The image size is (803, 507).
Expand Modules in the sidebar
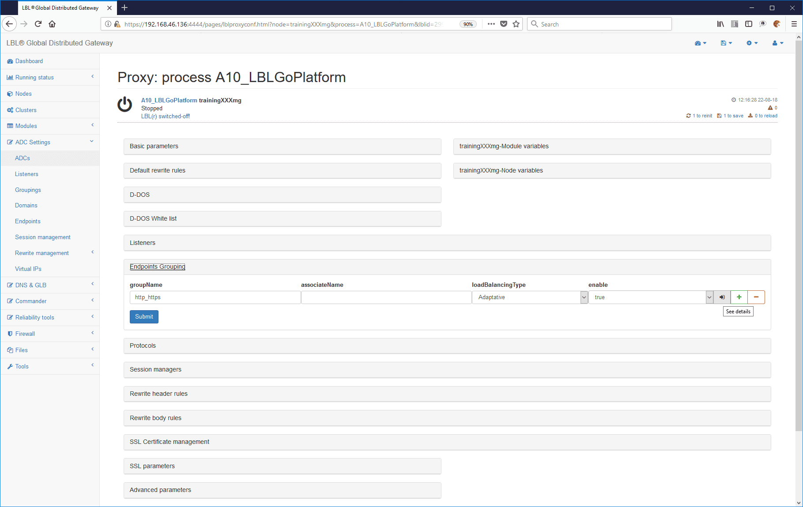click(x=50, y=126)
